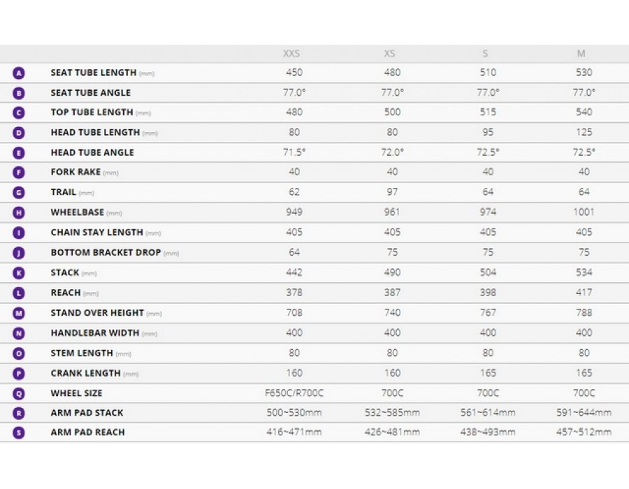Select the XXS size column header
The height and width of the screenshot is (489, 629).
point(291,54)
